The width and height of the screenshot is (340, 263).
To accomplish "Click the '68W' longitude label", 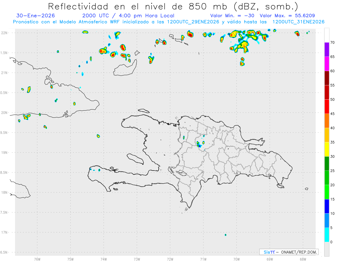I will 303,259.
